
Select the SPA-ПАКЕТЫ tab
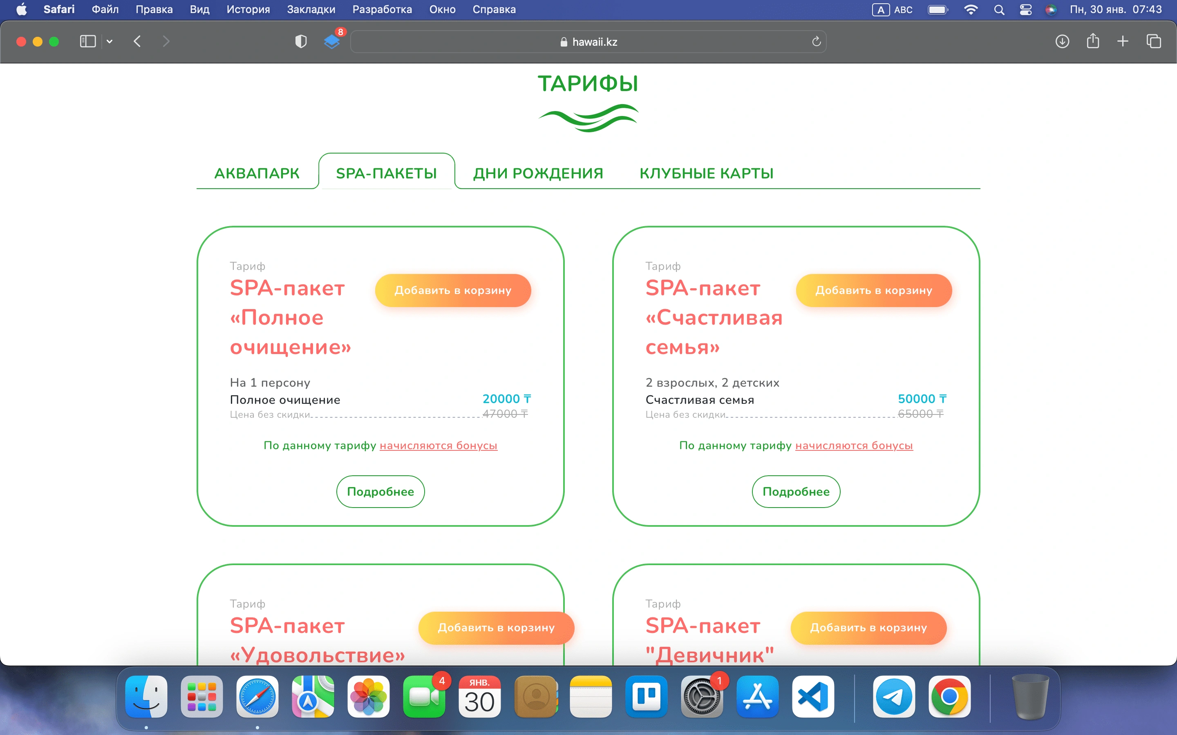point(387,173)
